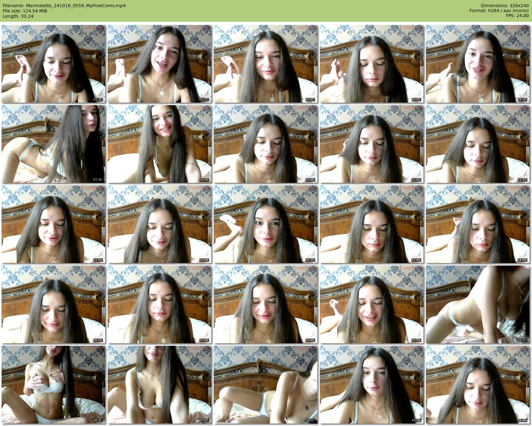Click the thumbnail at 23:59
Screen dimensions: 532x426
[372, 304]
